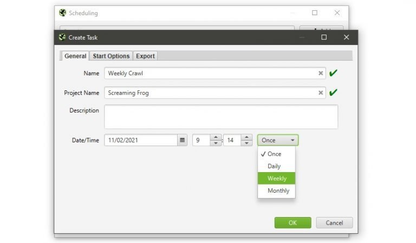The image size is (416, 243).
Task: Decrease the hour value with down arrow
Action: [215, 143]
